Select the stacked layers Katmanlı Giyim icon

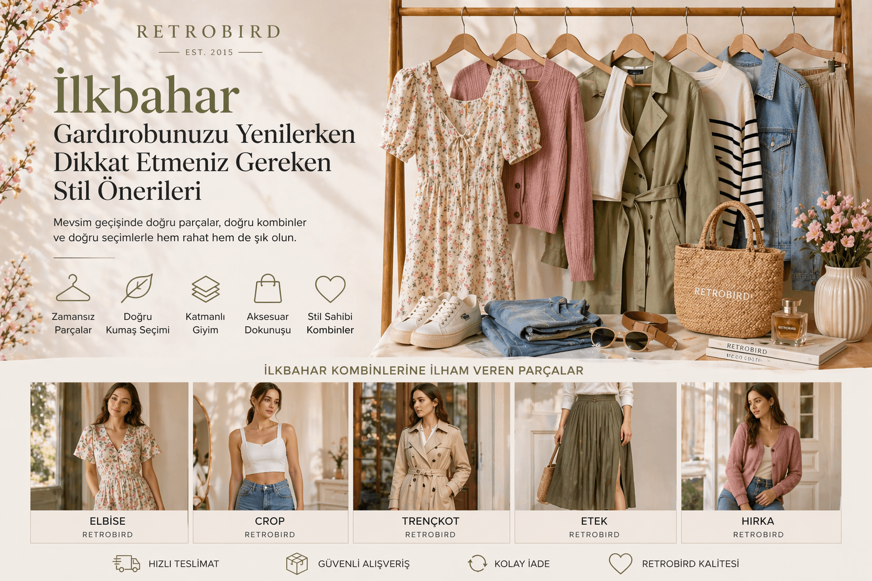(x=206, y=288)
